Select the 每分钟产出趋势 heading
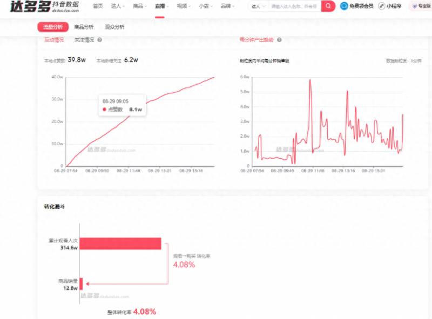432x319 pixels. point(256,40)
